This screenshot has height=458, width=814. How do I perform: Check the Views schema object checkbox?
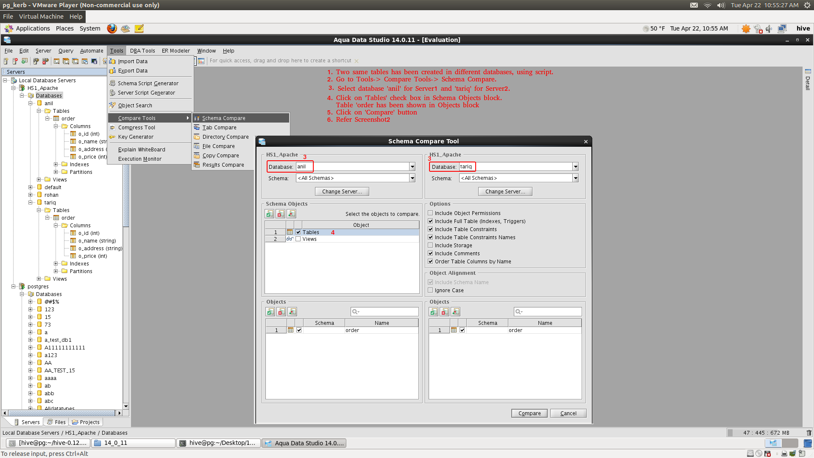[x=298, y=239]
